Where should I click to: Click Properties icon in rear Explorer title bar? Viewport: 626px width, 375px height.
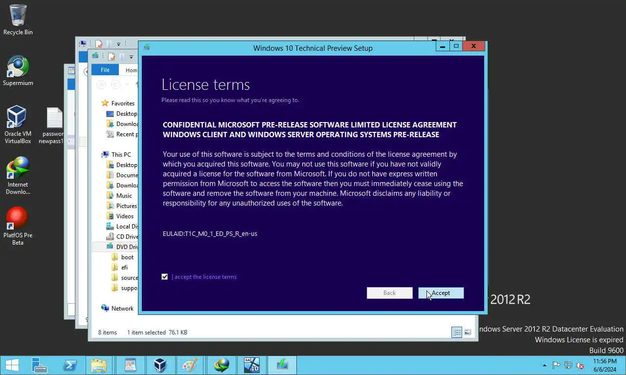click(99, 44)
